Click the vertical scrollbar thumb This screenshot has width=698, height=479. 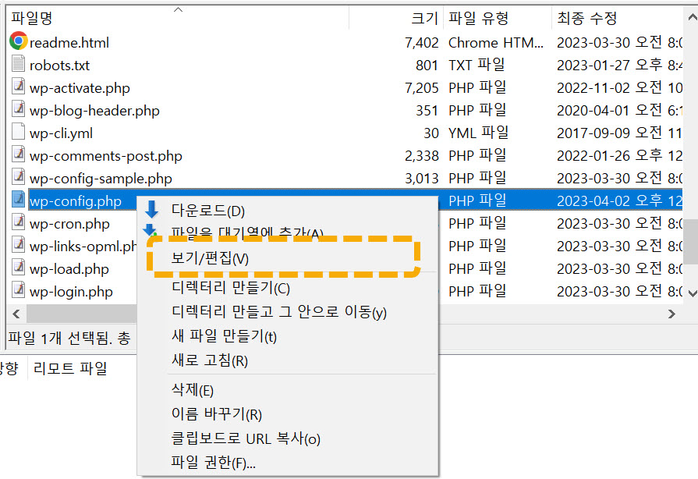(x=690, y=241)
